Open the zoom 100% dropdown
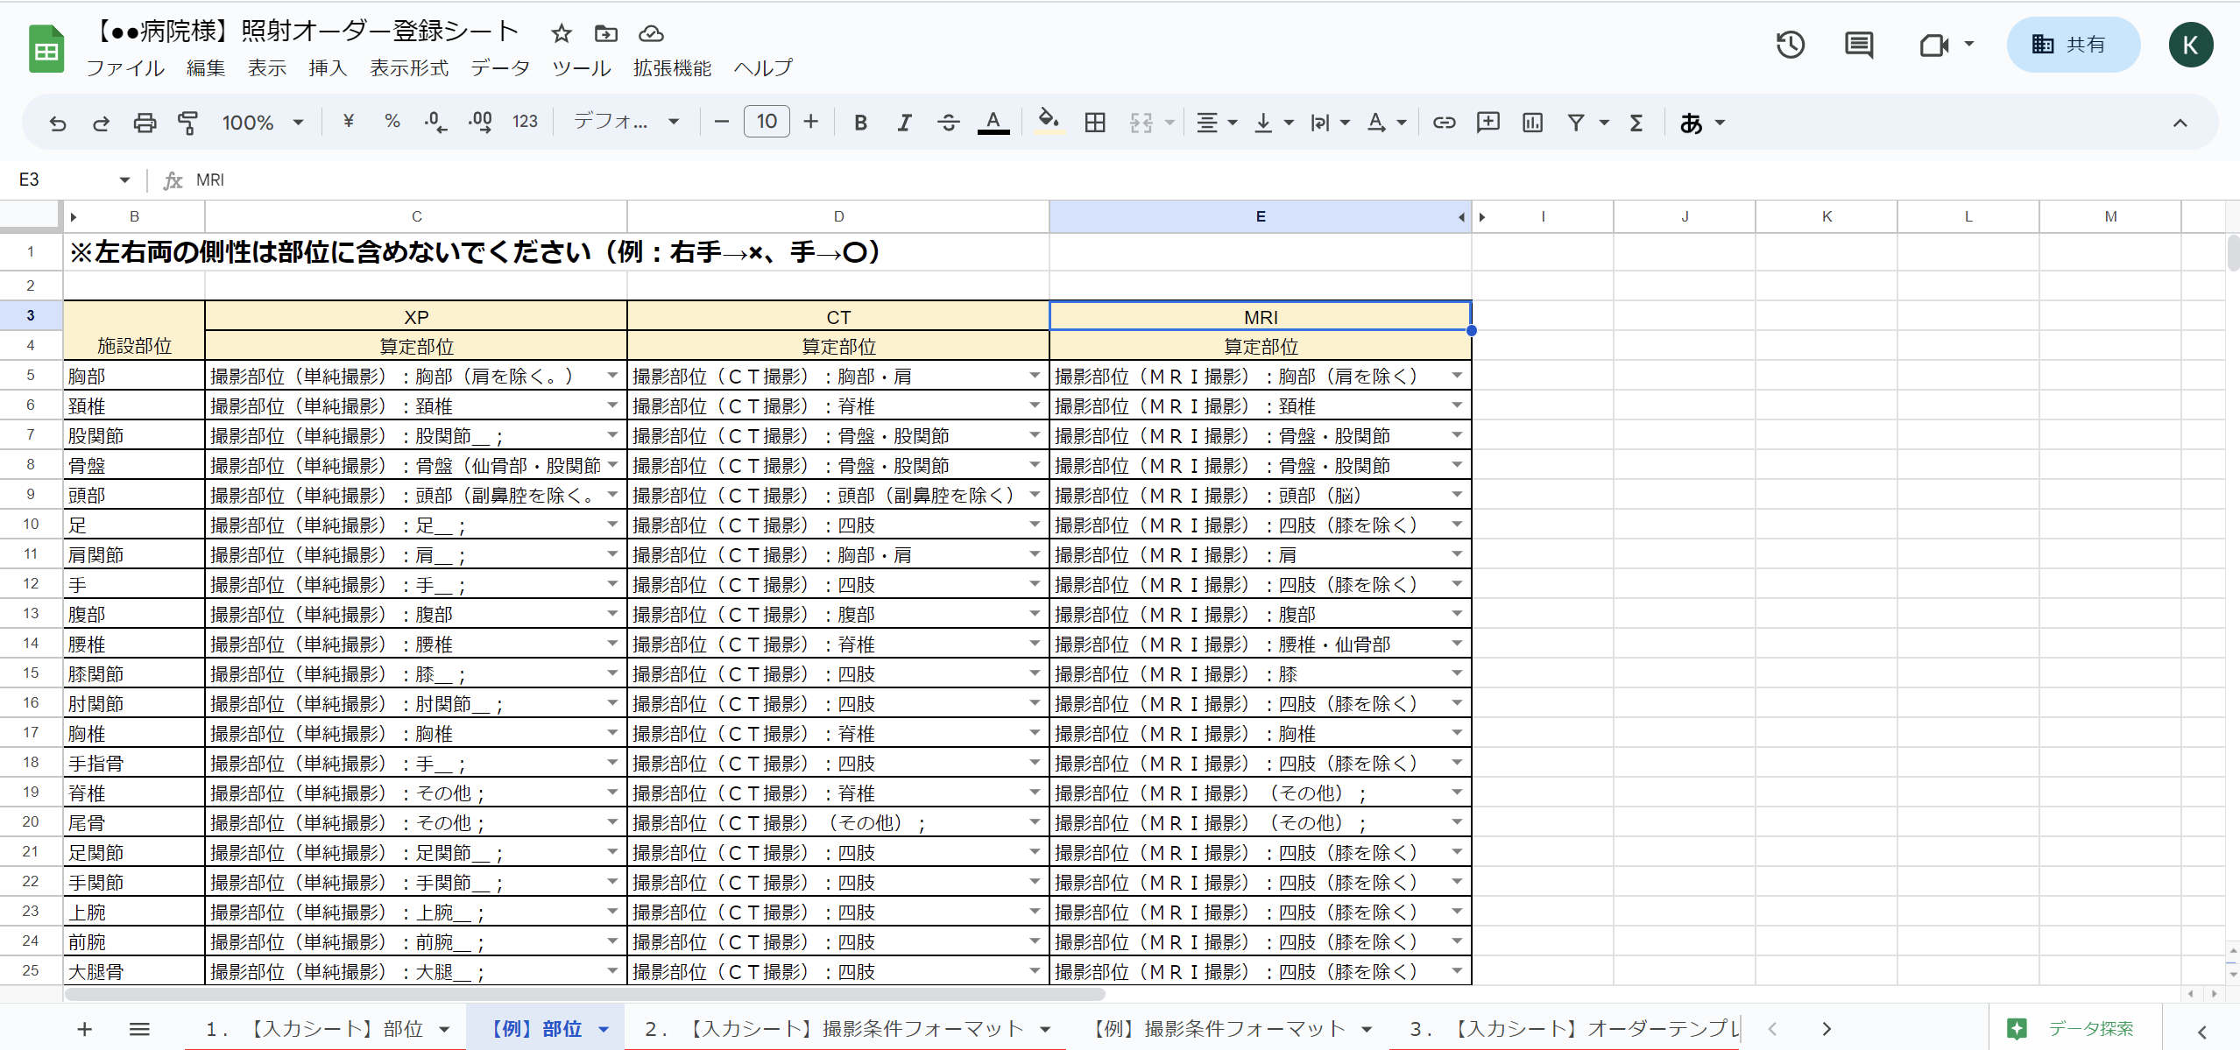2240x1050 pixels. [x=262, y=123]
